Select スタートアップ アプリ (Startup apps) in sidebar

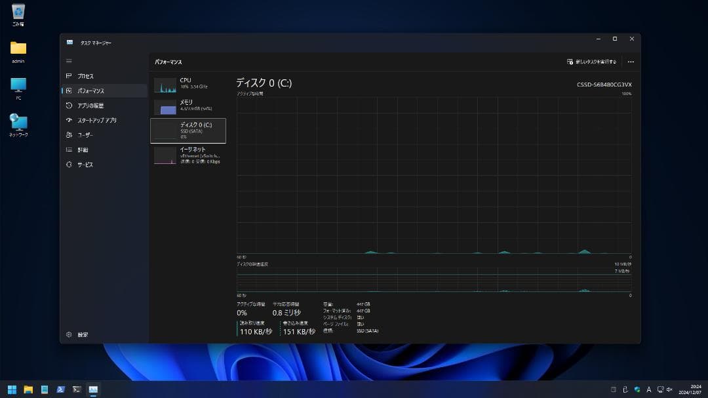click(96, 121)
